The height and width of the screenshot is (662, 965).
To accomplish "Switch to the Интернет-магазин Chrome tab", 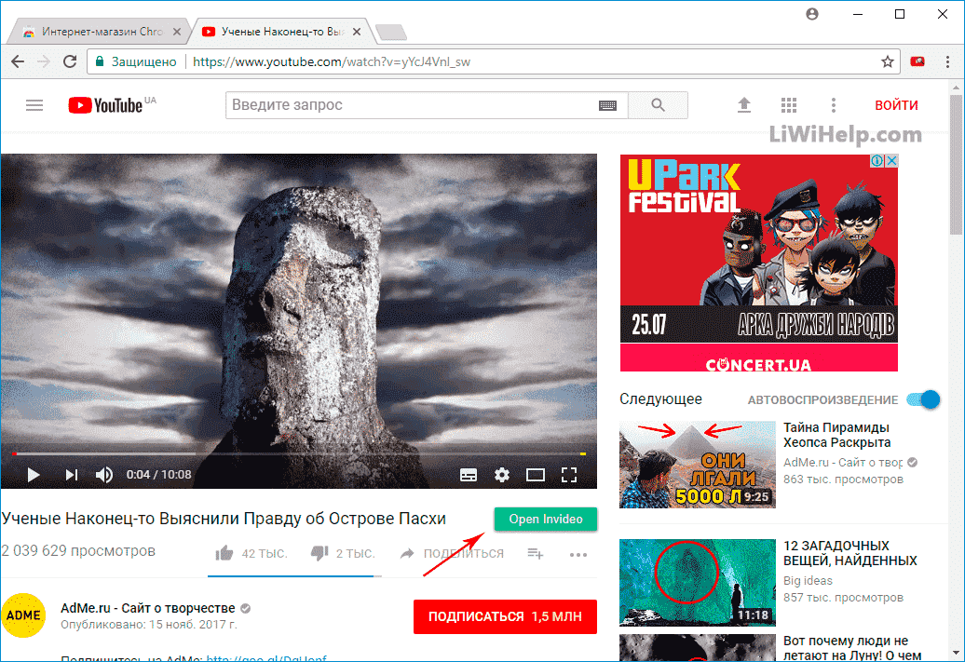I will [99, 32].
